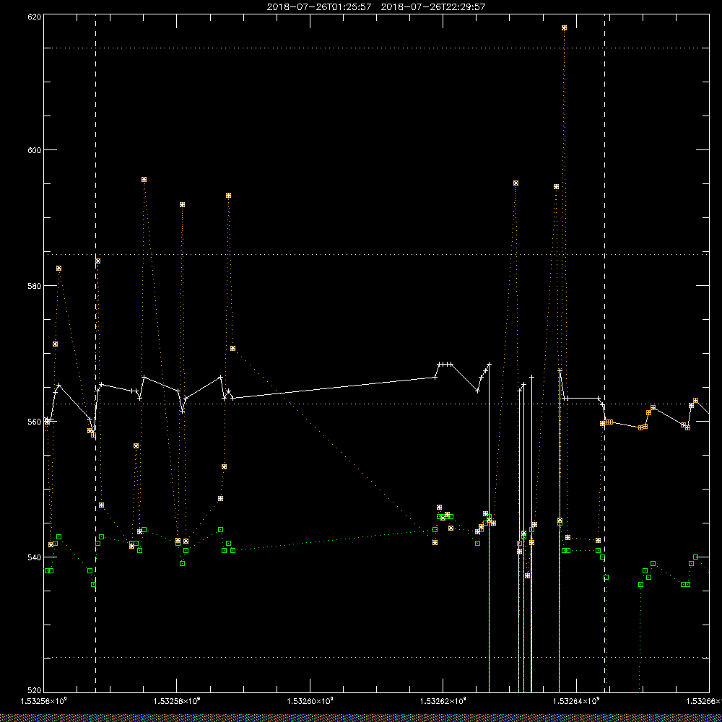Click the x-axis label 1.53264×10⁹
This screenshot has height=722, width=722.
(x=576, y=701)
